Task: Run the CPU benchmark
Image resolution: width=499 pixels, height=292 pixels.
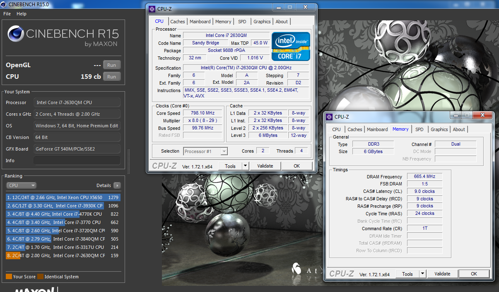Action: (112, 77)
